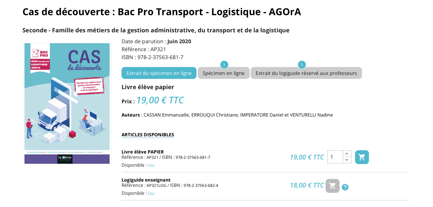Click the Cas de découverte book cover image
The height and width of the screenshot is (207, 433).
pyautogui.click(x=67, y=103)
